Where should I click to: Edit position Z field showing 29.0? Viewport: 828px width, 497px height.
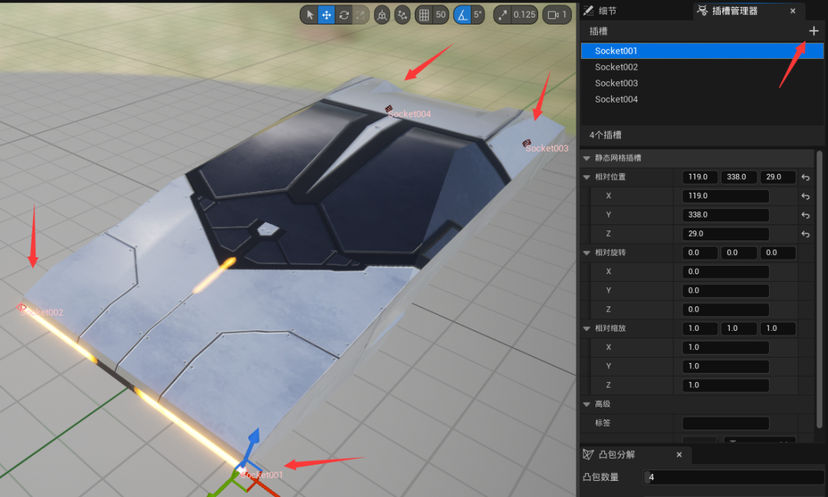[x=725, y=234]
